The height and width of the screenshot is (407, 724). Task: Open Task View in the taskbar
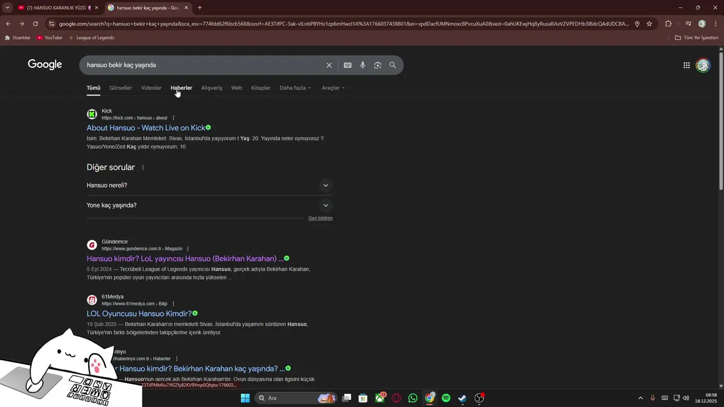[x=347, y=398]
